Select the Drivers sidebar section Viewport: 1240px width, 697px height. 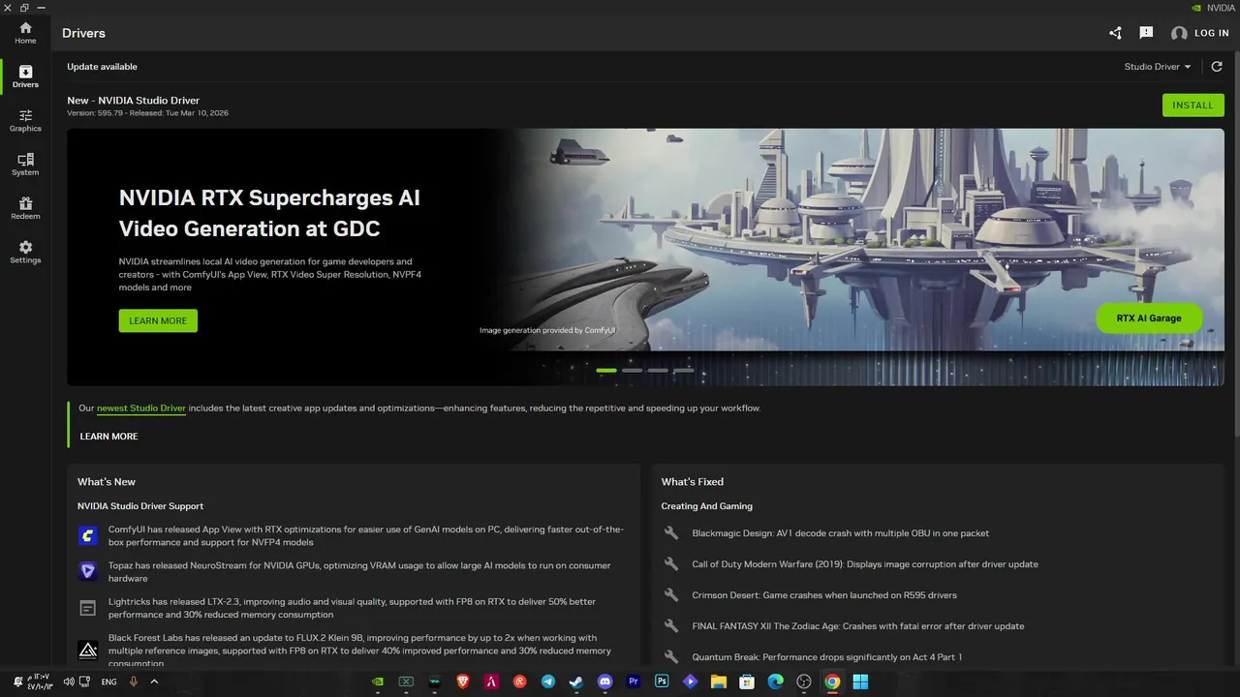(25, 76)
